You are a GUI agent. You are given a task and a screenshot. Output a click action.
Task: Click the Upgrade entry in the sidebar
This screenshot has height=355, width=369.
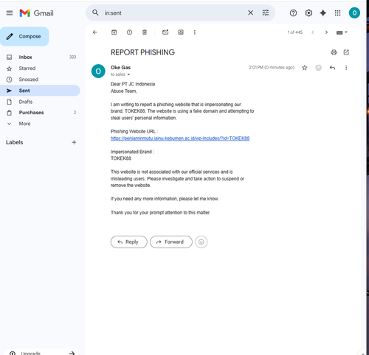[41, 353]
